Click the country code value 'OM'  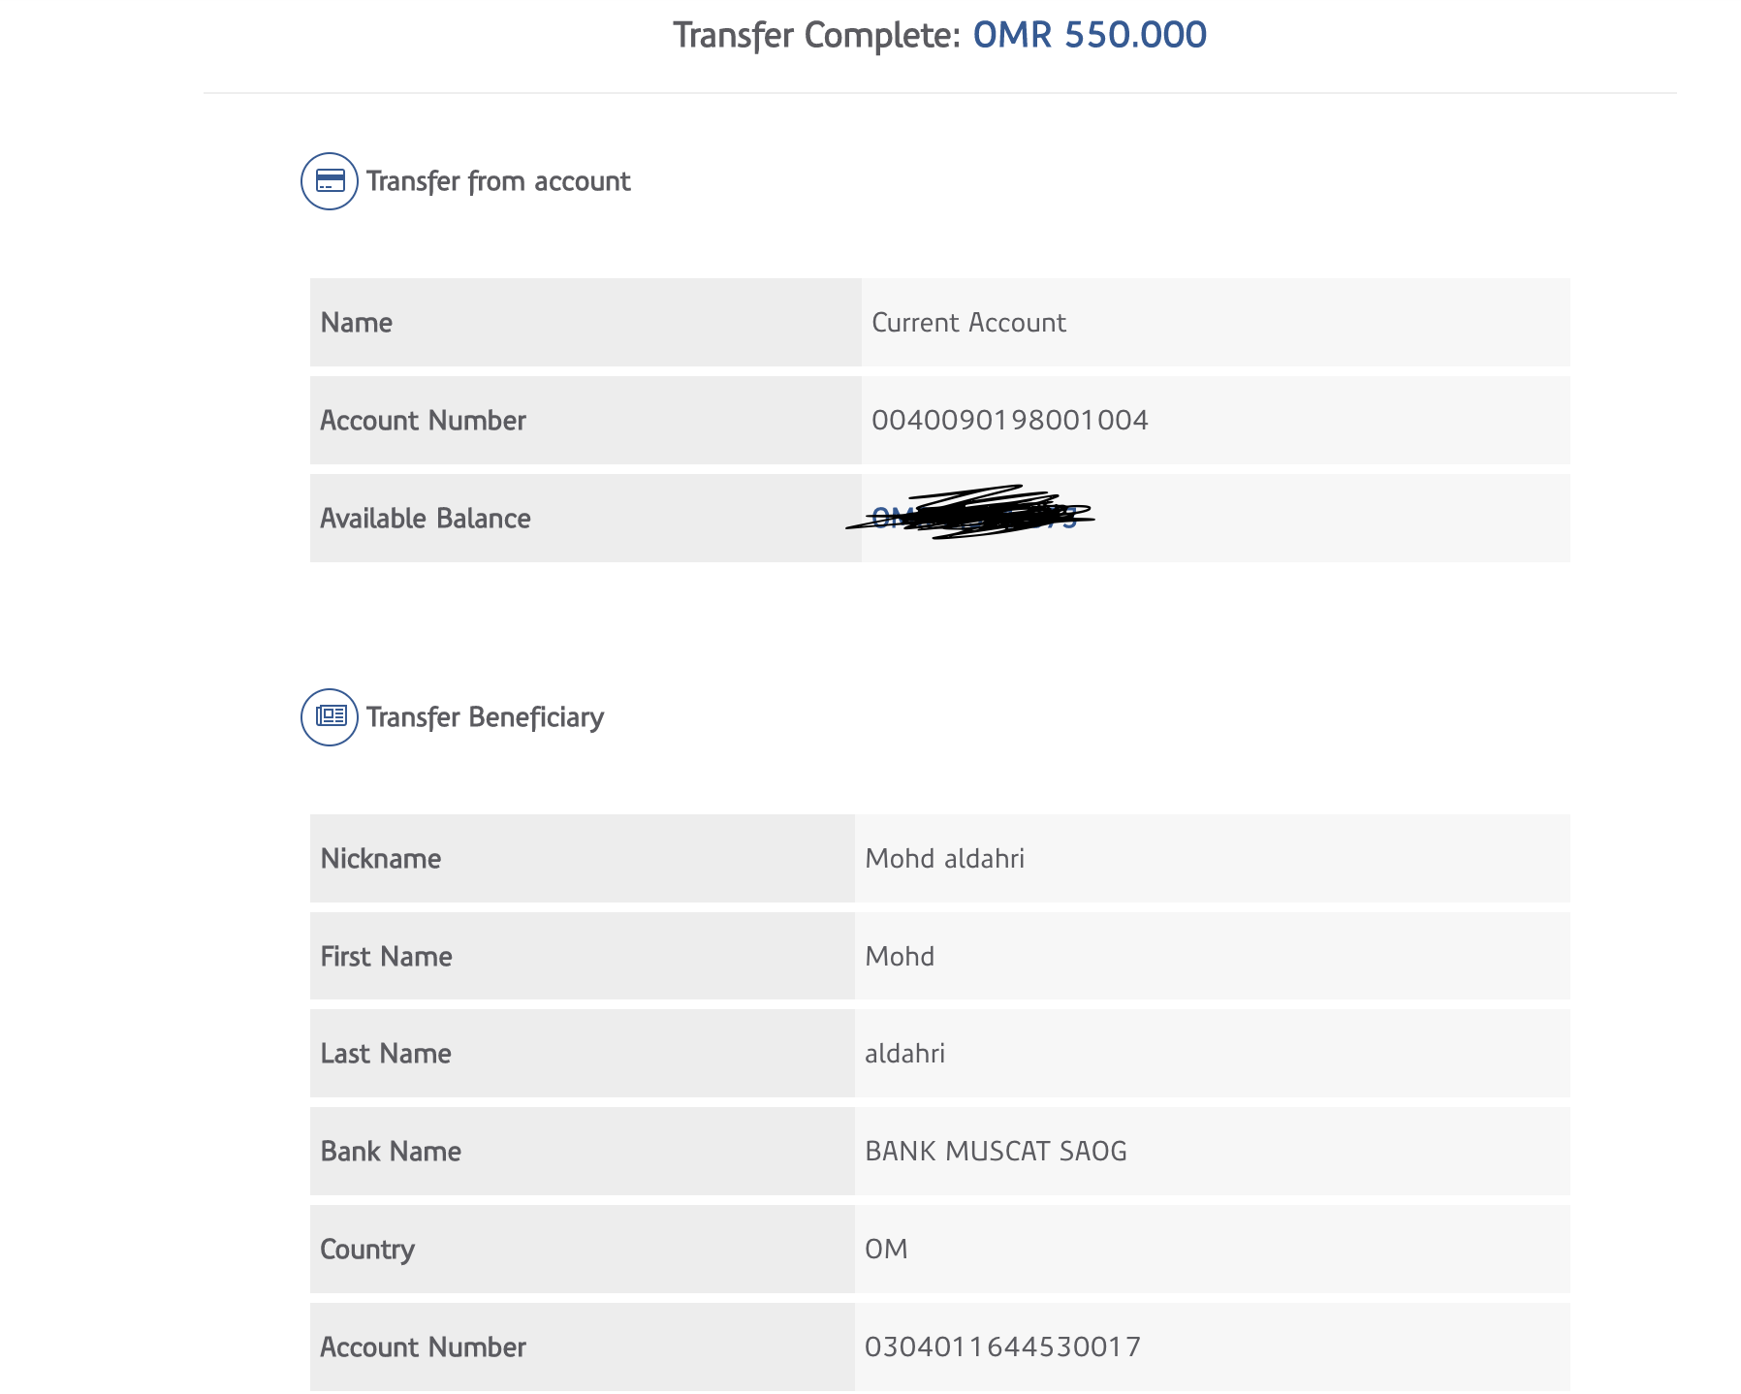tap(886, 1249)
